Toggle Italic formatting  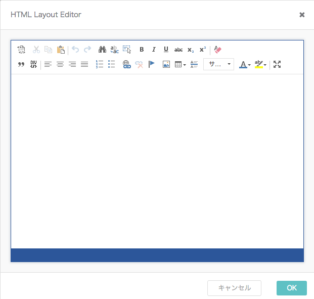tap(154, 50)
